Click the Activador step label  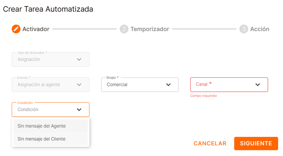coord(36,29)
